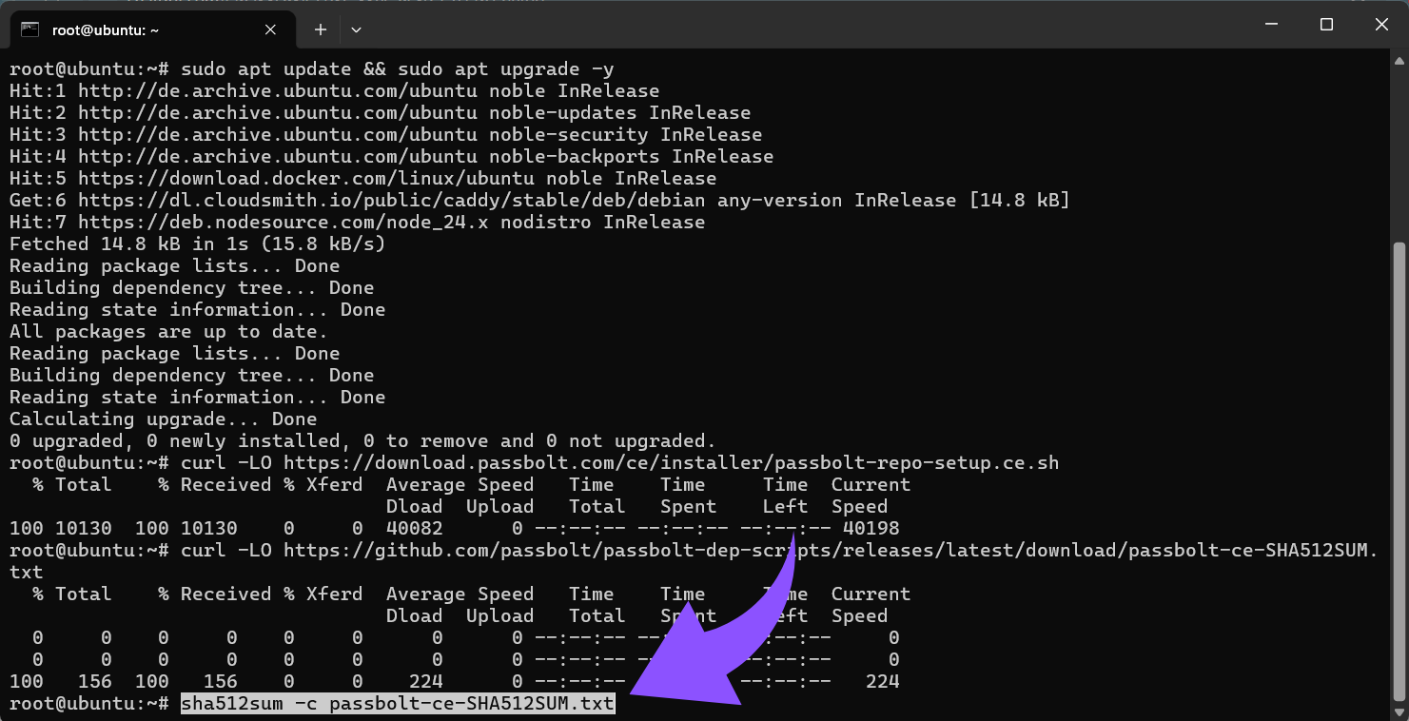Click 'Calculating upgrade... Done' line

click(x=163, y=419)
